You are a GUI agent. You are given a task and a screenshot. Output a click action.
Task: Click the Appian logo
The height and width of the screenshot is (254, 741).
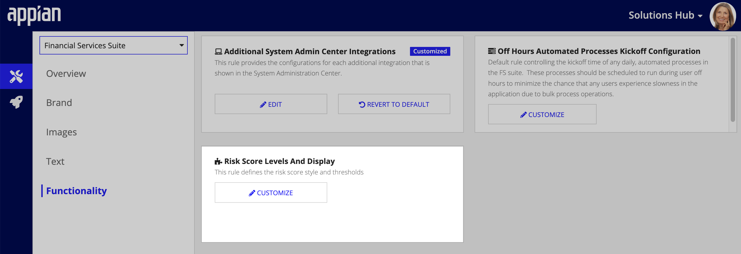click(34, 15)
